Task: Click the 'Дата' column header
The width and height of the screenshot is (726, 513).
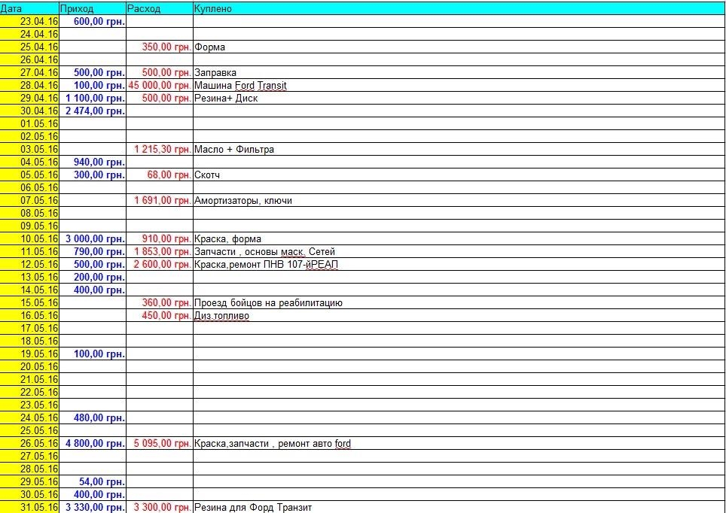Action: pos(30,8)
